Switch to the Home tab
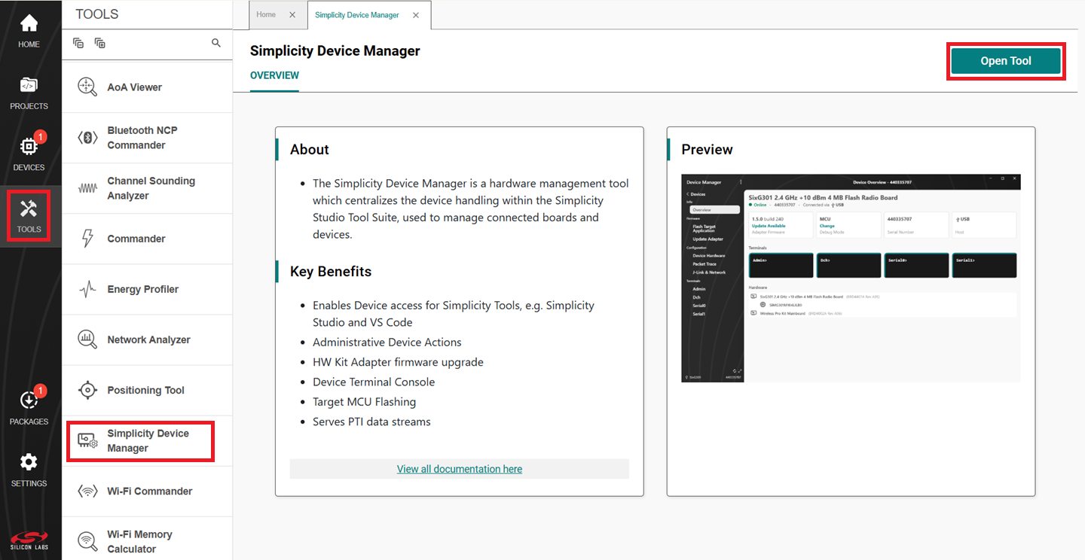 click(266, 14)
